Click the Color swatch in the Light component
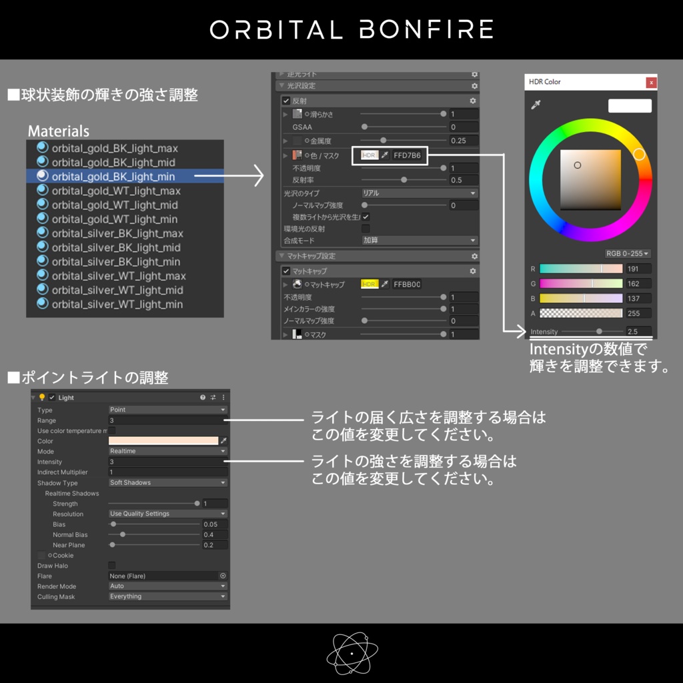The width and height of the screenshot is (683, 683). coord(164,441)
